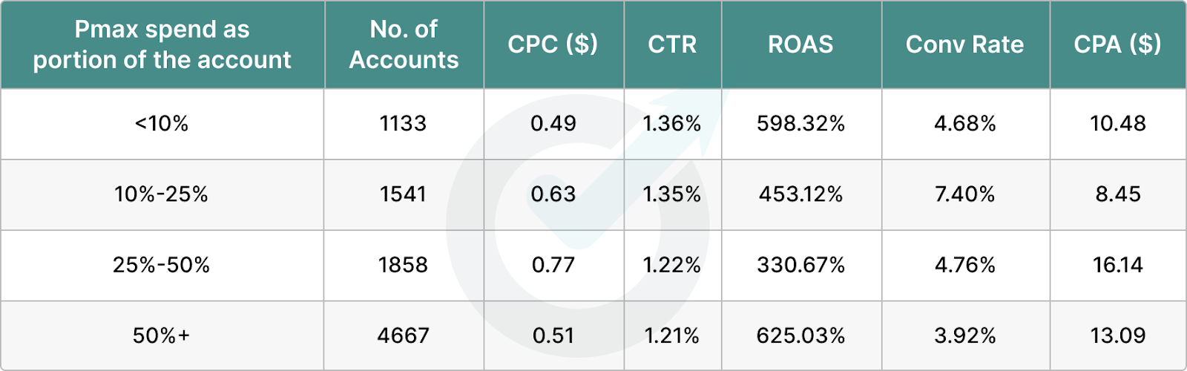Click the '50%+' row label
The height and width of the screenshot is (371, 1187).
coord(162,335)
